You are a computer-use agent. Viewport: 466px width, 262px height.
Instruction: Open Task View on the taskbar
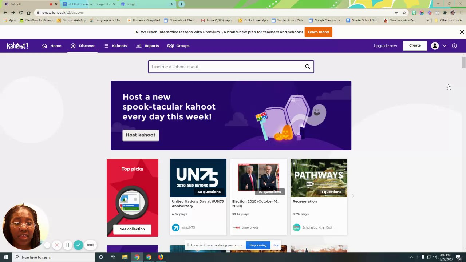click(112, 257)
